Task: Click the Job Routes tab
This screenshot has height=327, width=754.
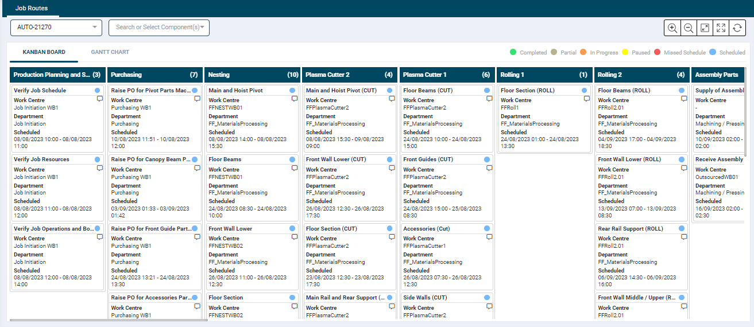Action: point(32,9)
